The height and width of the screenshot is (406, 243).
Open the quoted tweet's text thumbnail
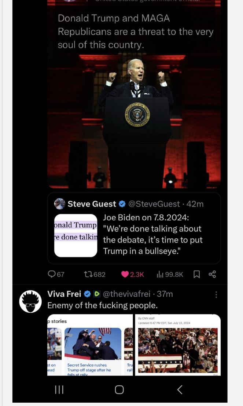pos(76,235)
